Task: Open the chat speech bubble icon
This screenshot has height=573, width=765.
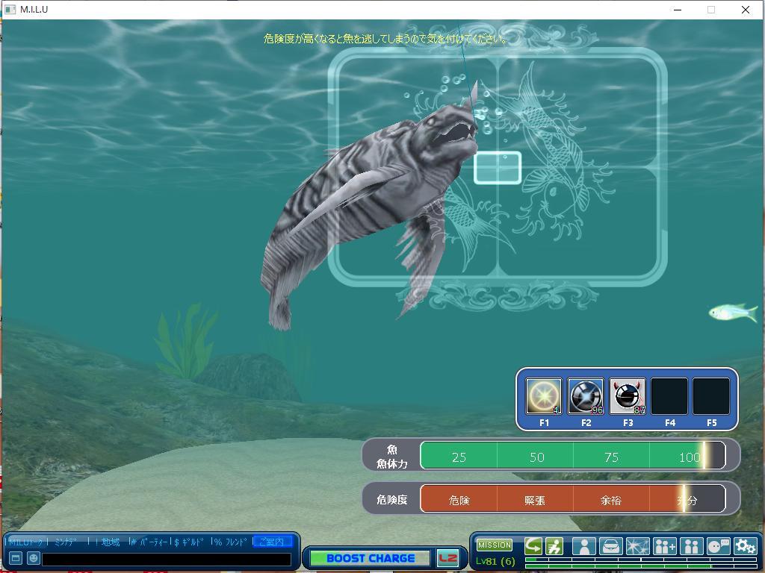Action: coord(718,546)
